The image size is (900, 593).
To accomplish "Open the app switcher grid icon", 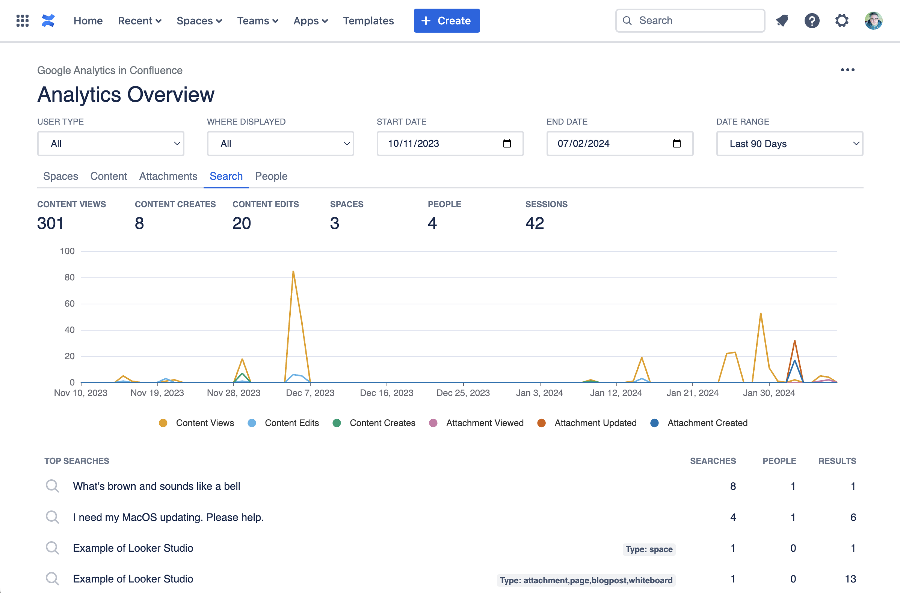I will (22, 20).
